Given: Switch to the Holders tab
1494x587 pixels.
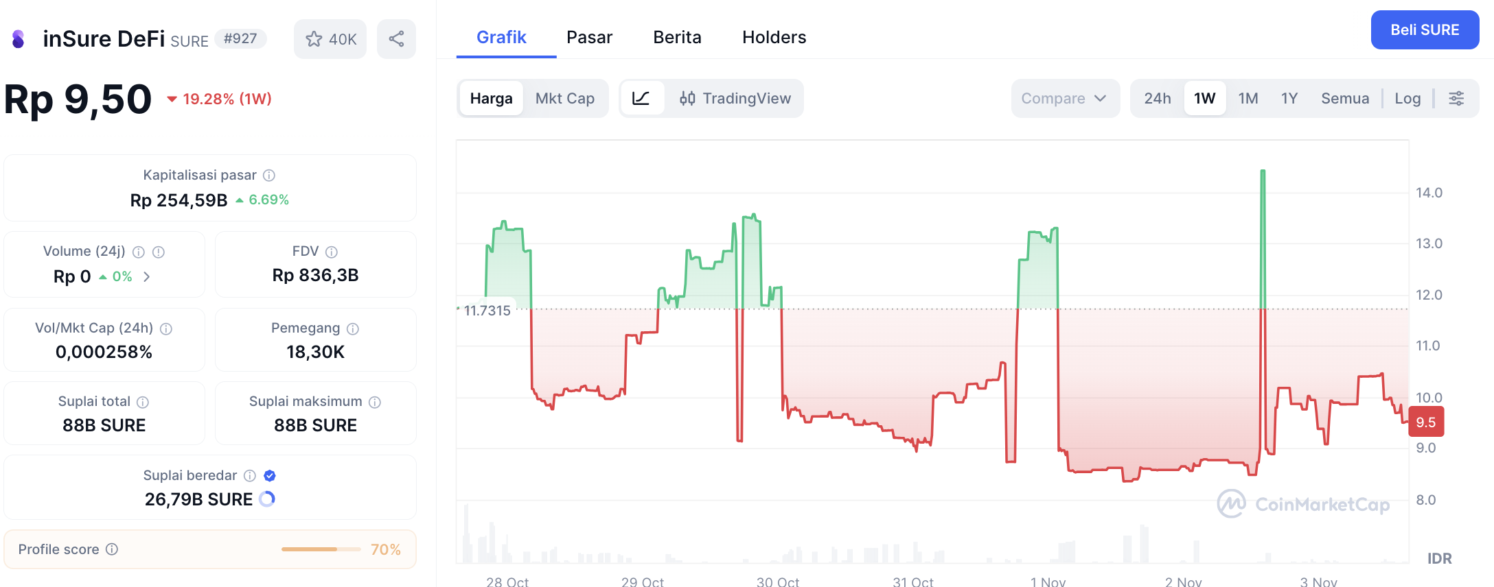Looking at the screenshot, I should 774,37.
